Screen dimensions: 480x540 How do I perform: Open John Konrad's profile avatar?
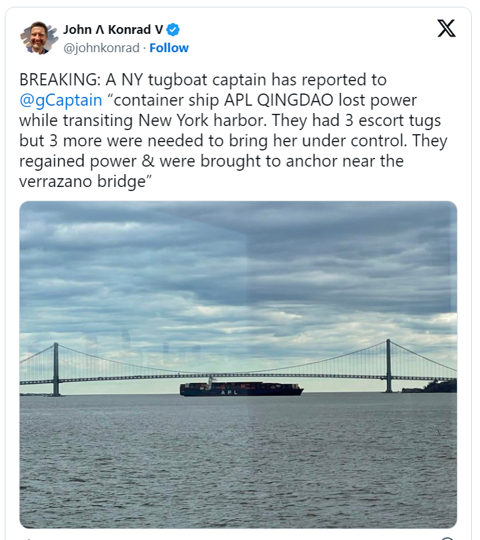36,38
